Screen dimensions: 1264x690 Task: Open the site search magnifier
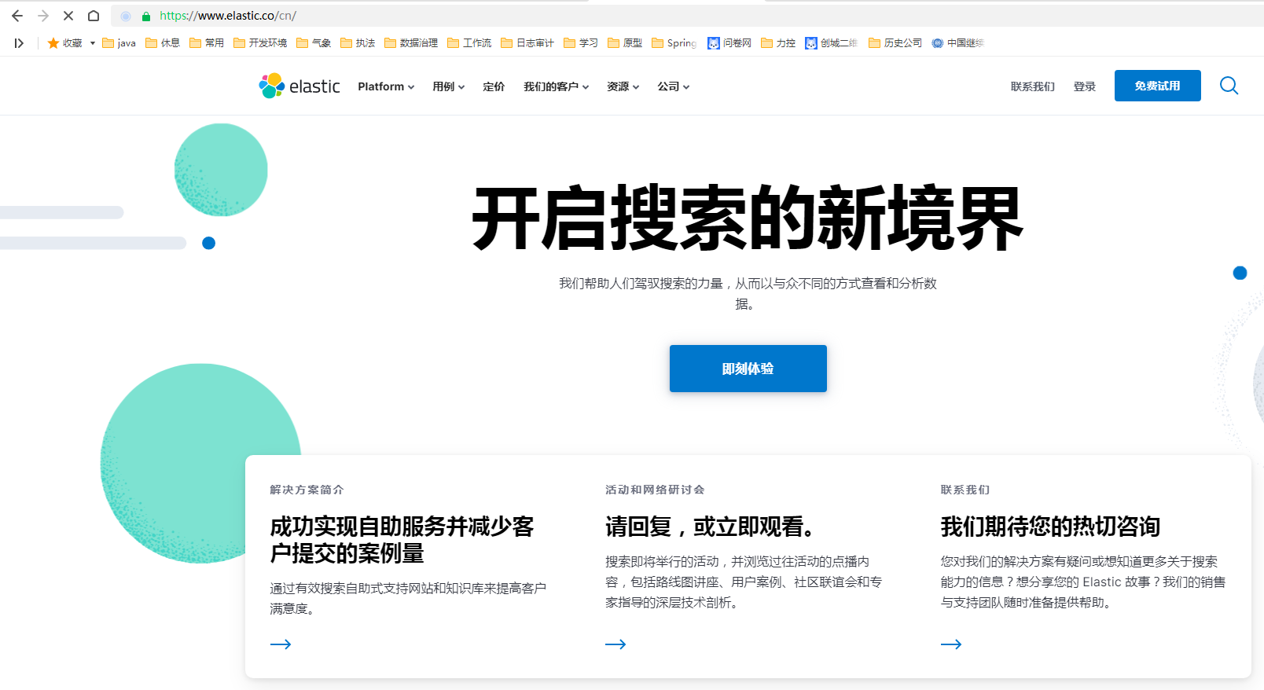1229,86
